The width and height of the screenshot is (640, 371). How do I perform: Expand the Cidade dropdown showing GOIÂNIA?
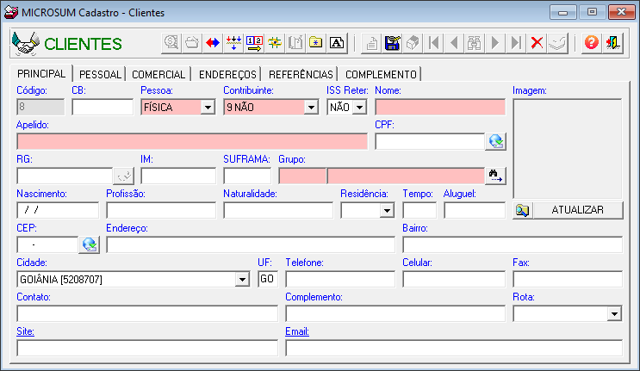[x=242, y=279]
